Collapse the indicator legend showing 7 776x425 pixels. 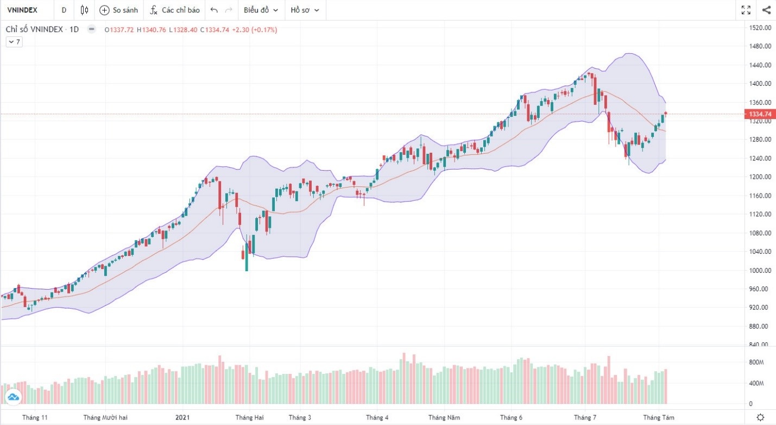14,42
